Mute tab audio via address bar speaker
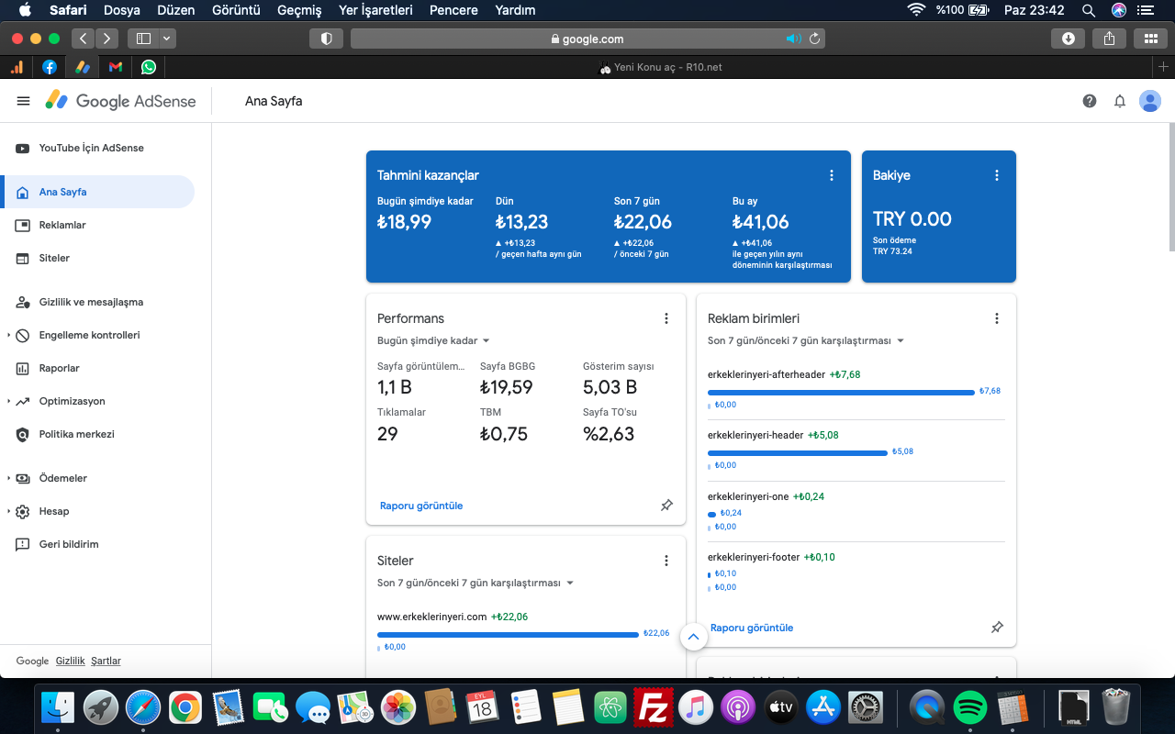The image size is (1175, 734). [793, 39]
